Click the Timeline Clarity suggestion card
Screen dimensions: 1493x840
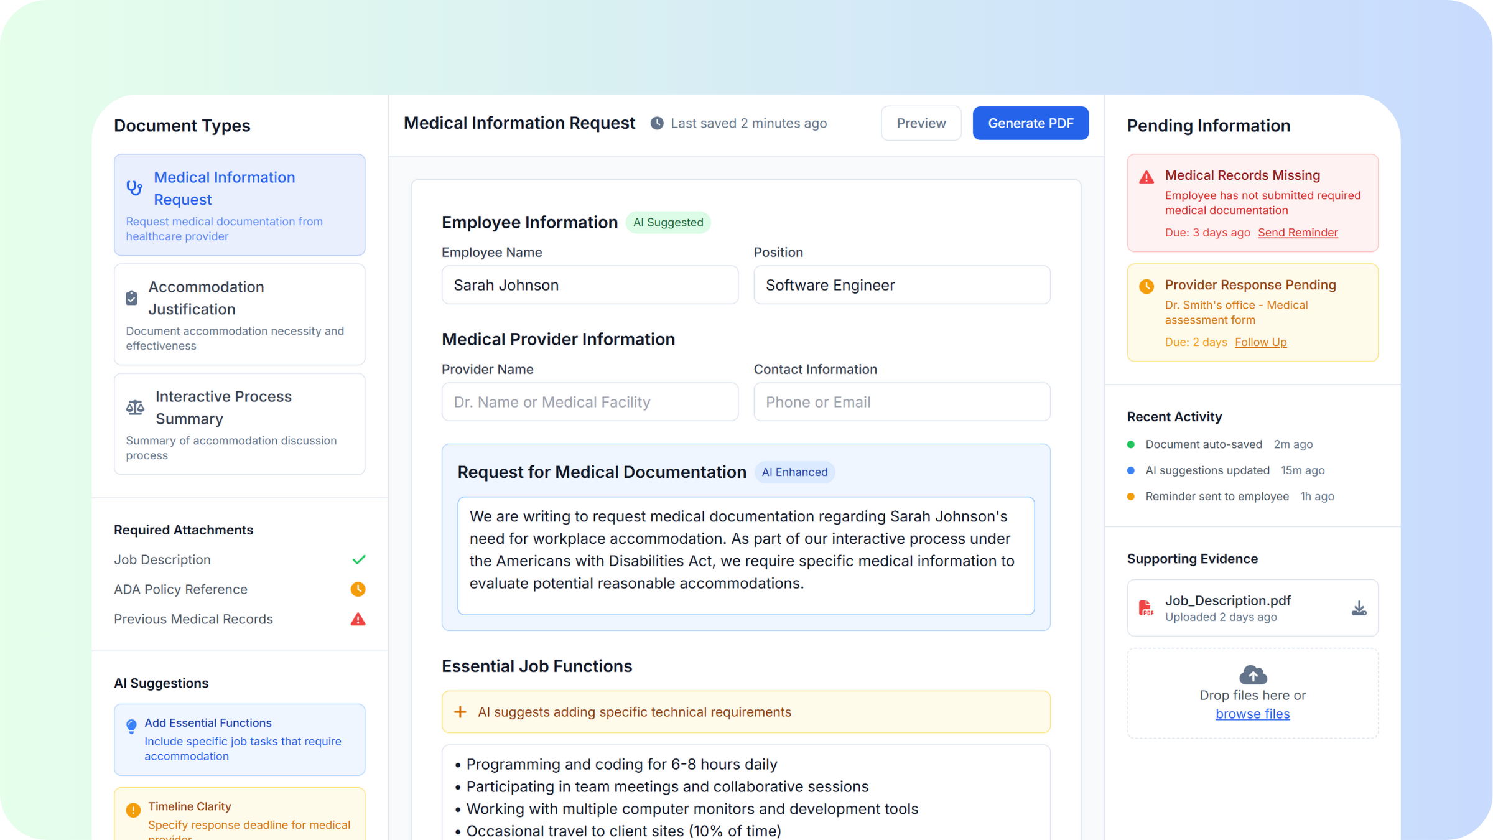tap(240, 814)
